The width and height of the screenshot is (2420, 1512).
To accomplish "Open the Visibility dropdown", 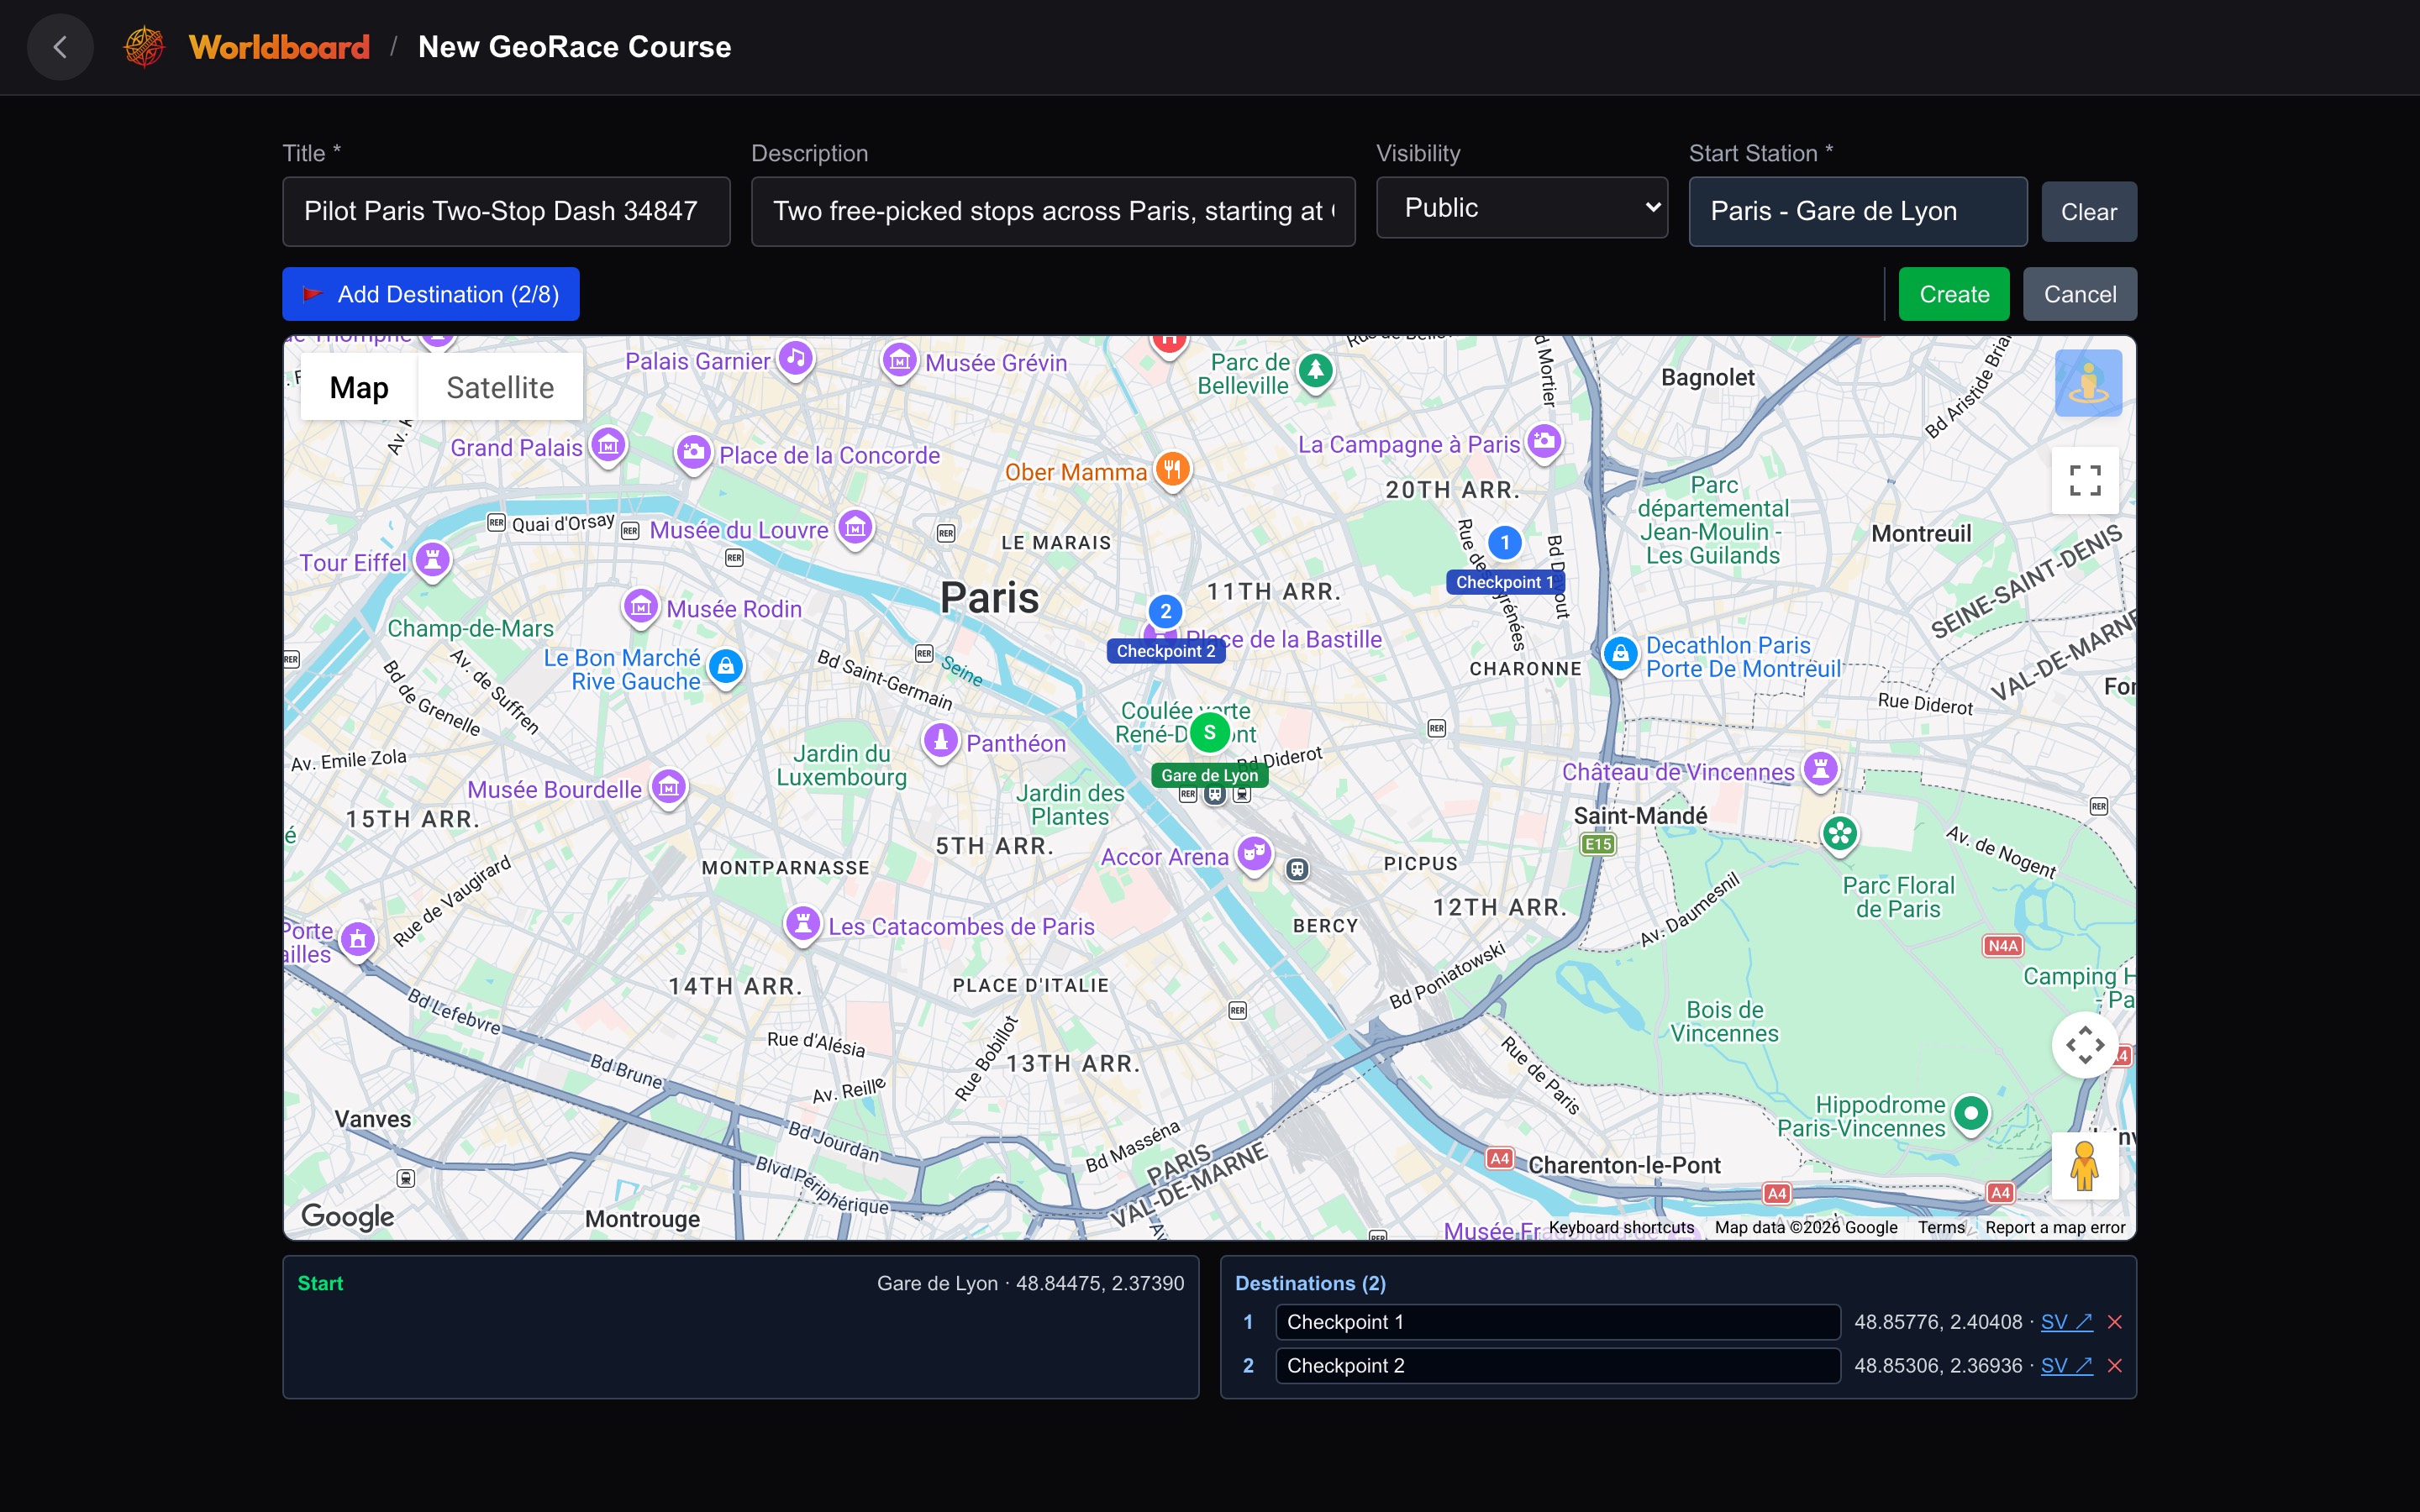I will tap(1522, 208).
